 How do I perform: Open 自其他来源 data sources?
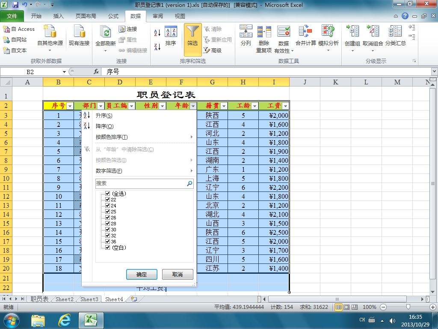coord(50,38)
